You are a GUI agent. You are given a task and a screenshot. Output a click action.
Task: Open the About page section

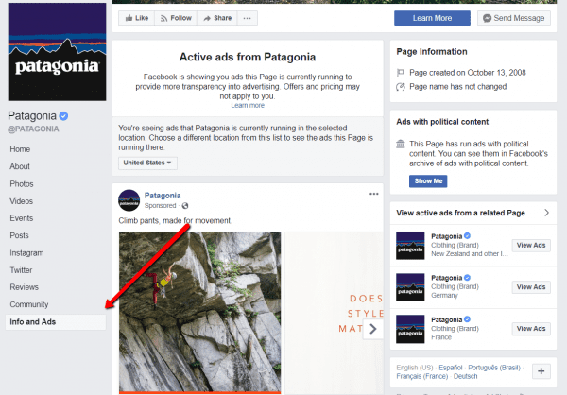tap(20, 166)
